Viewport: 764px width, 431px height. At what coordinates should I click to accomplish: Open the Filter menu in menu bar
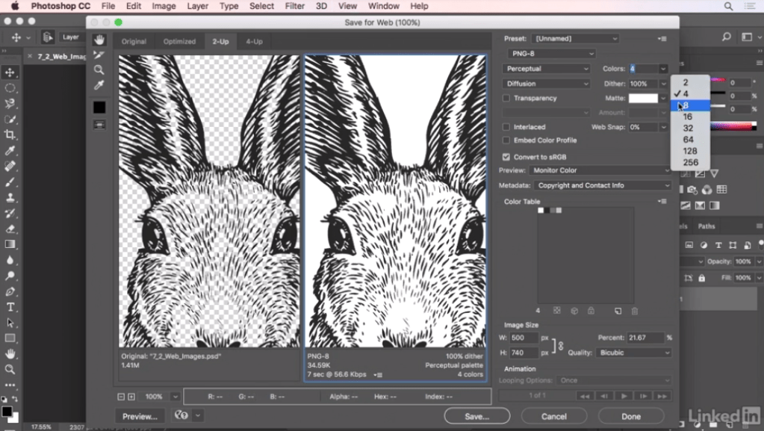click(295, 6)
